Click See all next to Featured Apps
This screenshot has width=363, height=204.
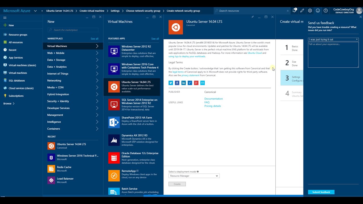155,39
